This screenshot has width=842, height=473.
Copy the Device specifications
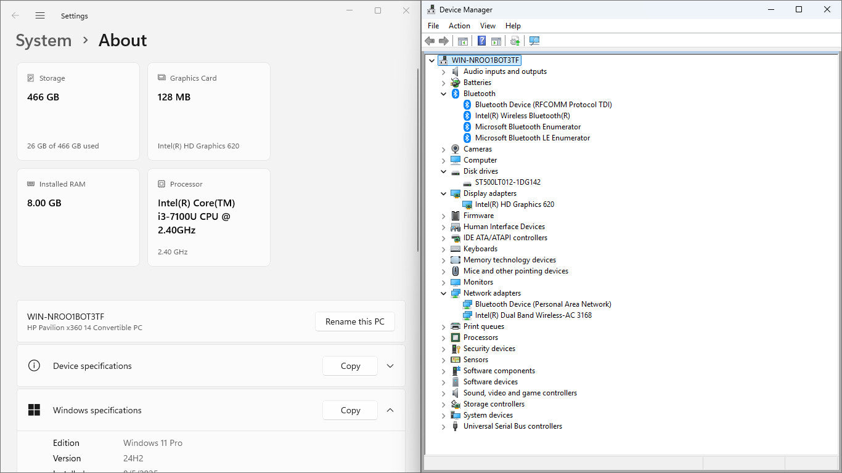pos(350,366)
